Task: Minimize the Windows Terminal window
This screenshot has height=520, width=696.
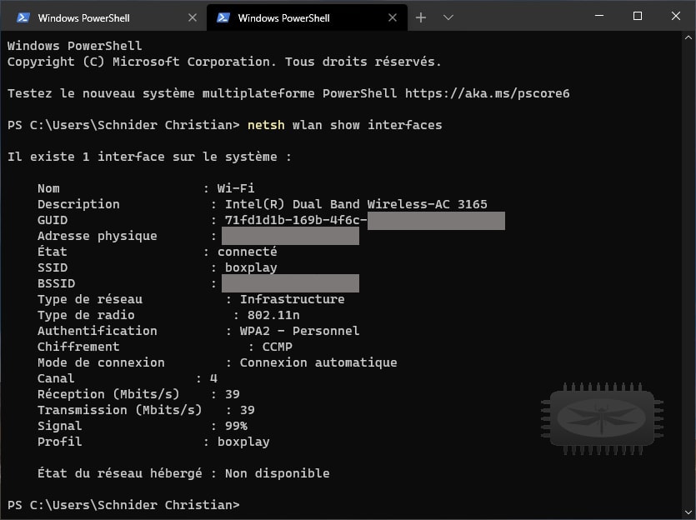Action: (599, 16)
